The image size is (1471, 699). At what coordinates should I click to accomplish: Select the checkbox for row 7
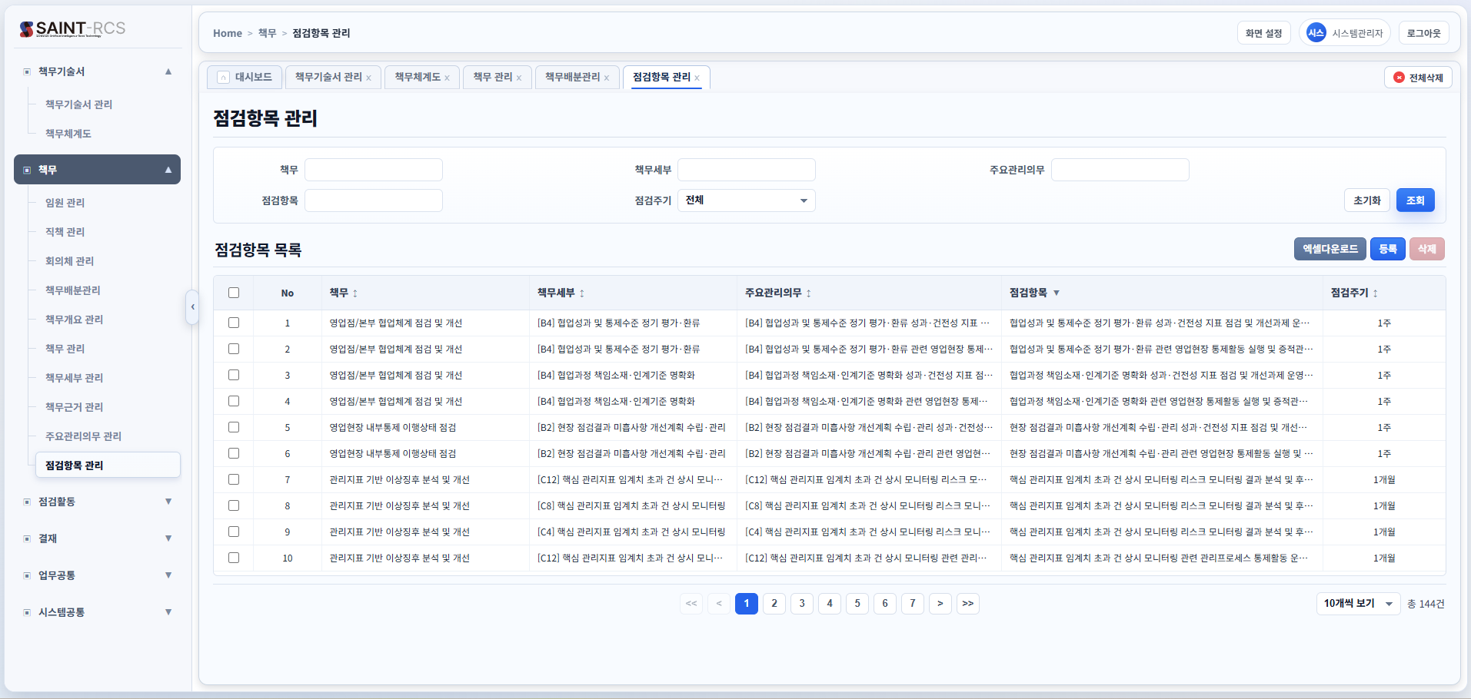tap(234, 479)
